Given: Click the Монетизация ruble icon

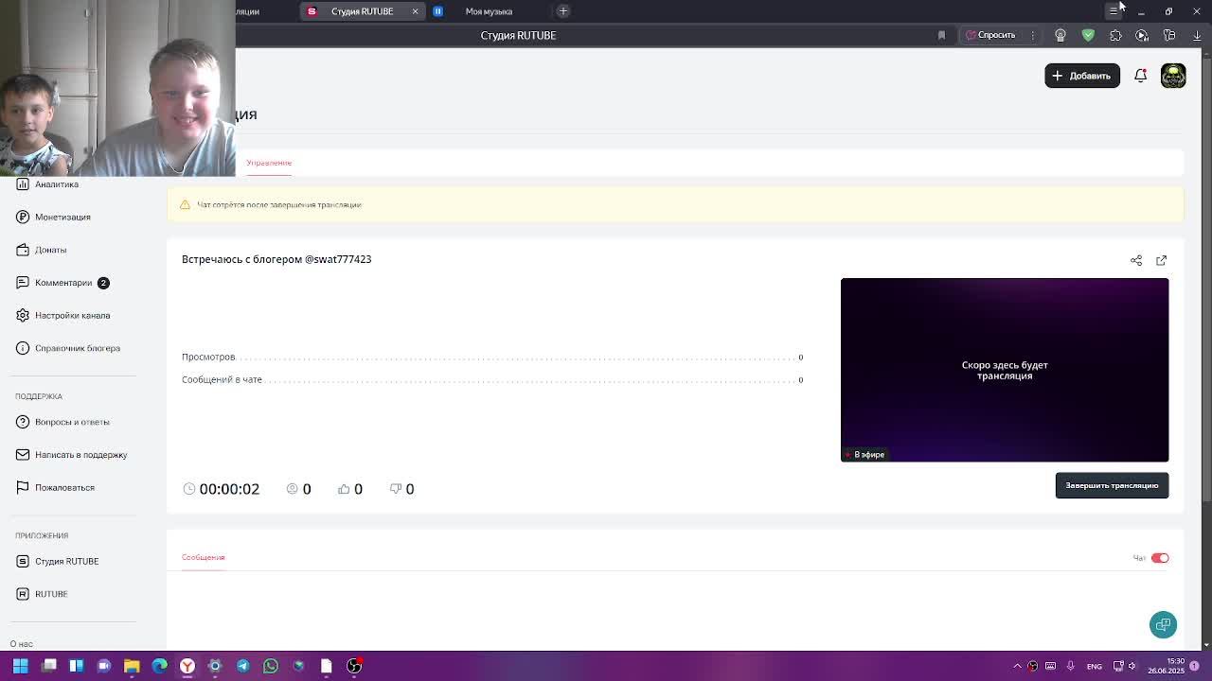Looking at the screenshot, I should [23, 217].
